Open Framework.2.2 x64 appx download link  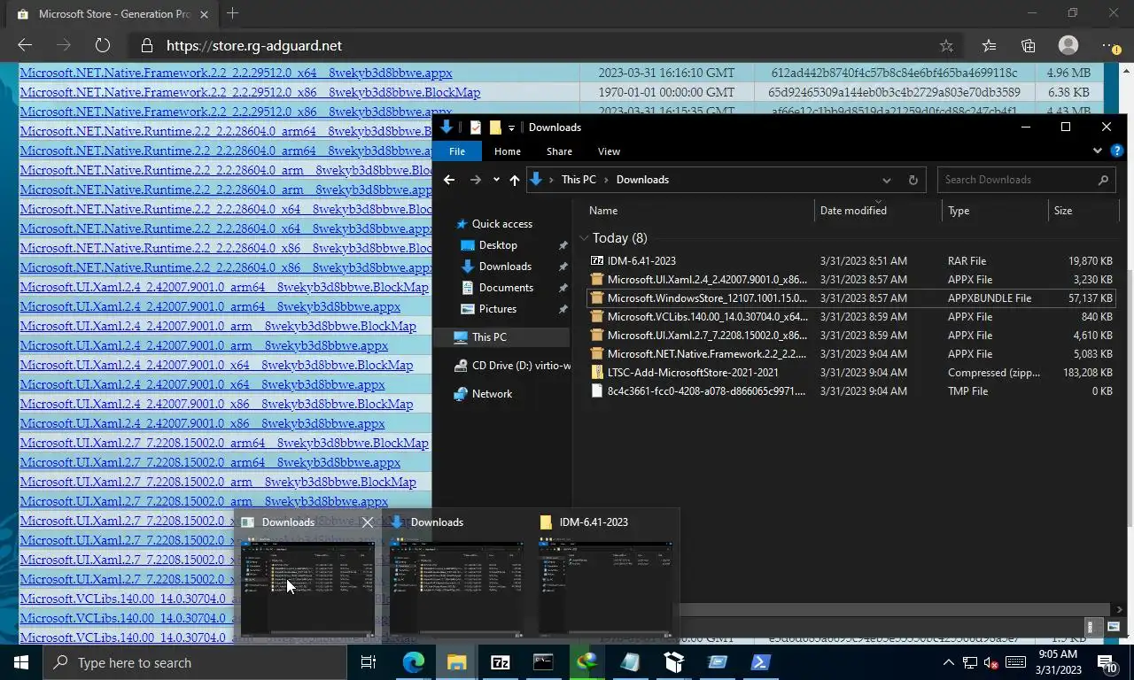click(x=236, y=73)
